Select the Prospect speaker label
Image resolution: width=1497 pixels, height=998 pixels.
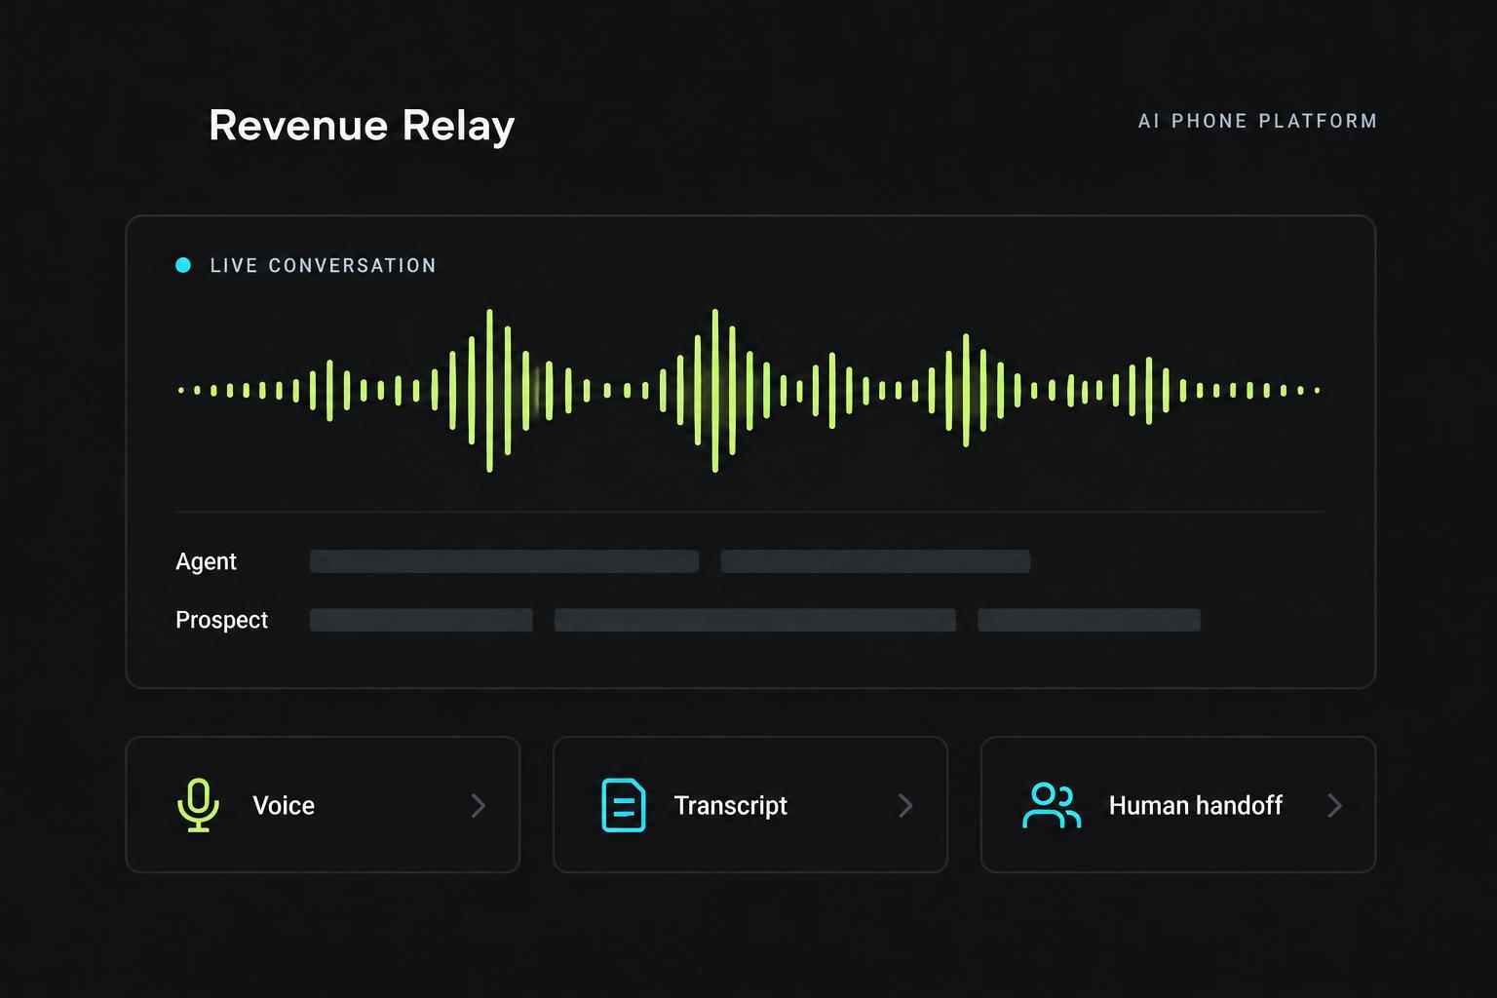(x=221, y=620)
